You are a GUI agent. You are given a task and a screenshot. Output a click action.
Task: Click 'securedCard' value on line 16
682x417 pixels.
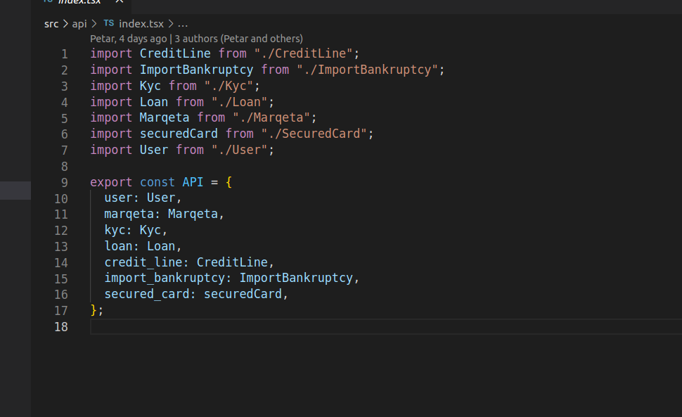[243, 294]
